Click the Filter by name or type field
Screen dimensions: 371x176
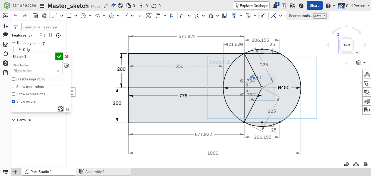(x=43, y=27)
